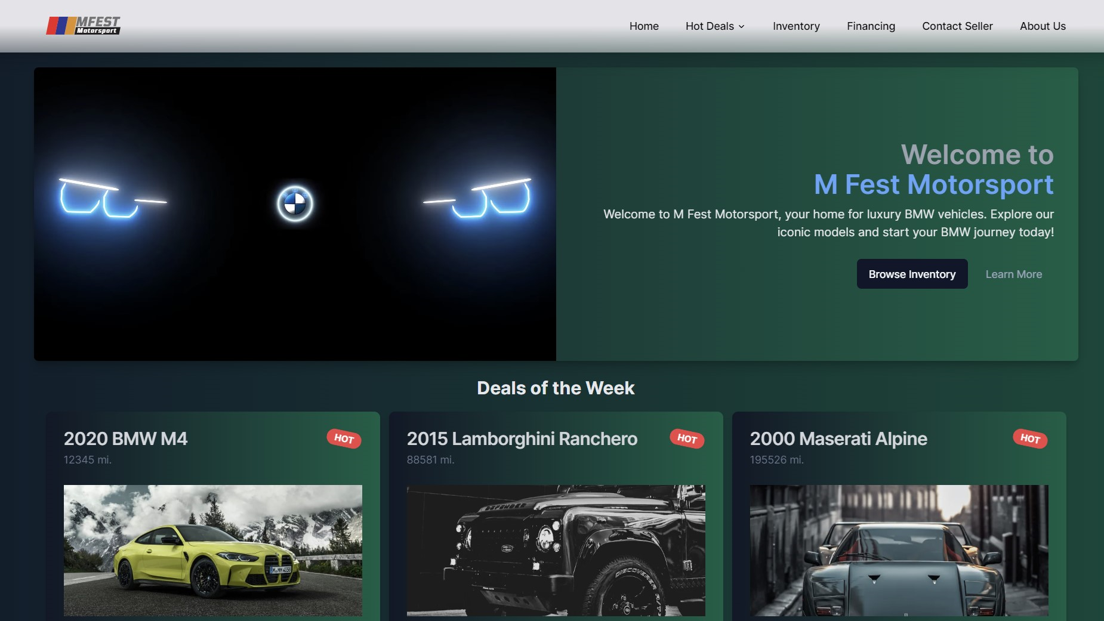This screenshot has width=1104, height=621.
Task: Follow the Learn More link
Action: [x=1013, y=274]
